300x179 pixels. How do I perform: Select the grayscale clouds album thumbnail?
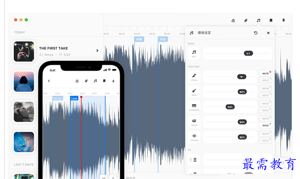coord(24,112)
